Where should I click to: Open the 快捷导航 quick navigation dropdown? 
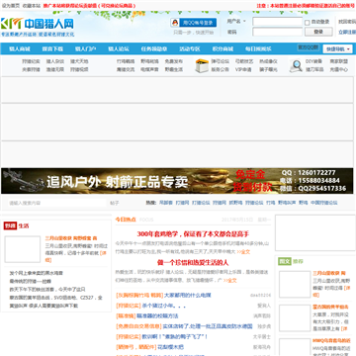(337, 48)
